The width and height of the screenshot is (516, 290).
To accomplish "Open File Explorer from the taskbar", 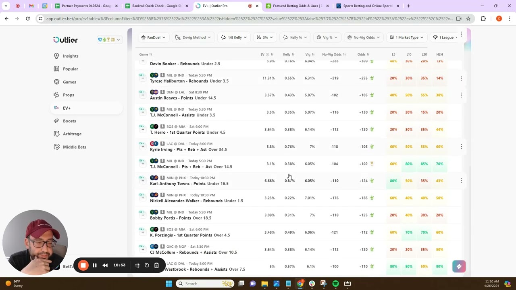I will [264, 284].
